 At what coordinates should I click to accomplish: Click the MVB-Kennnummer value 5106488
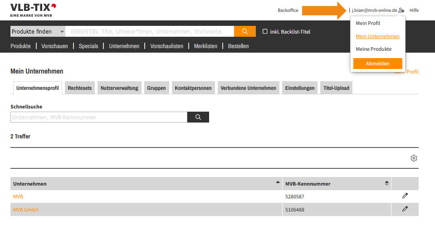tap(295, 210)
